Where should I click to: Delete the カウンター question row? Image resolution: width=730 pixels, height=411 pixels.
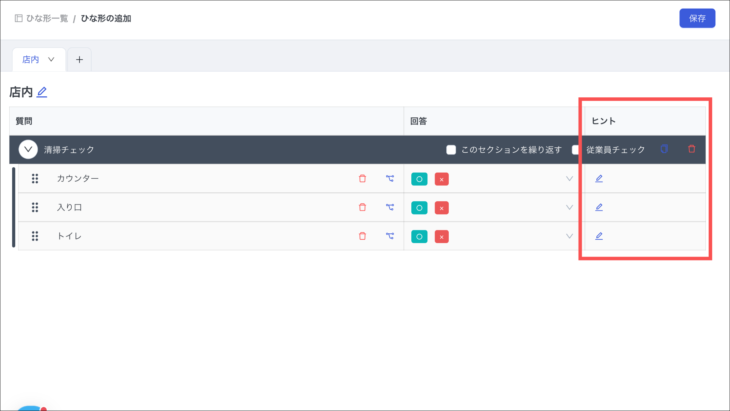coord(363,178)
